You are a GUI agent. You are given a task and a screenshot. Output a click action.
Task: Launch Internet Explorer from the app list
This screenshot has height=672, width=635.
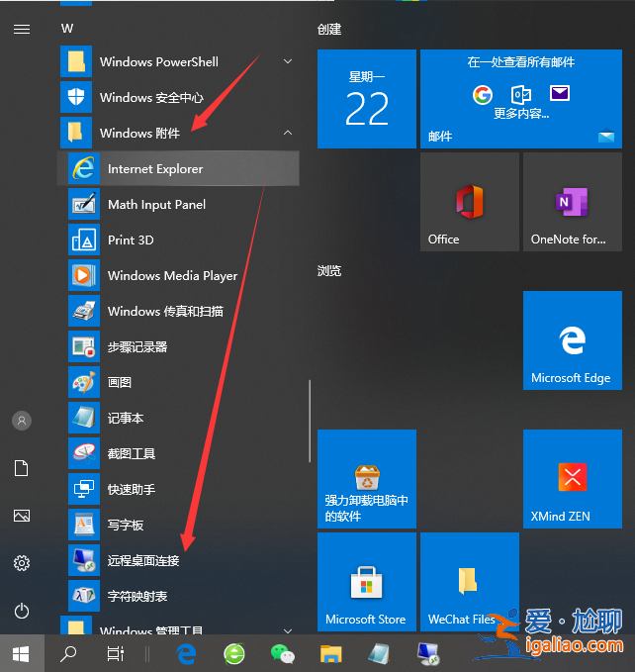coord(178,168)
